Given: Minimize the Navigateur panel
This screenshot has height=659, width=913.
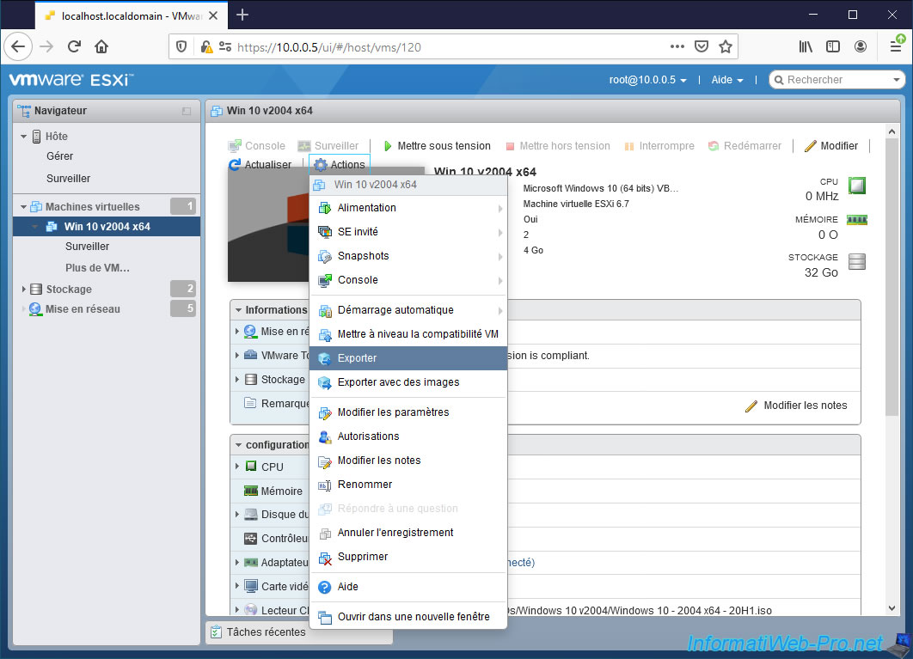Looking at the screenshot, I should (x=187, y=111).
